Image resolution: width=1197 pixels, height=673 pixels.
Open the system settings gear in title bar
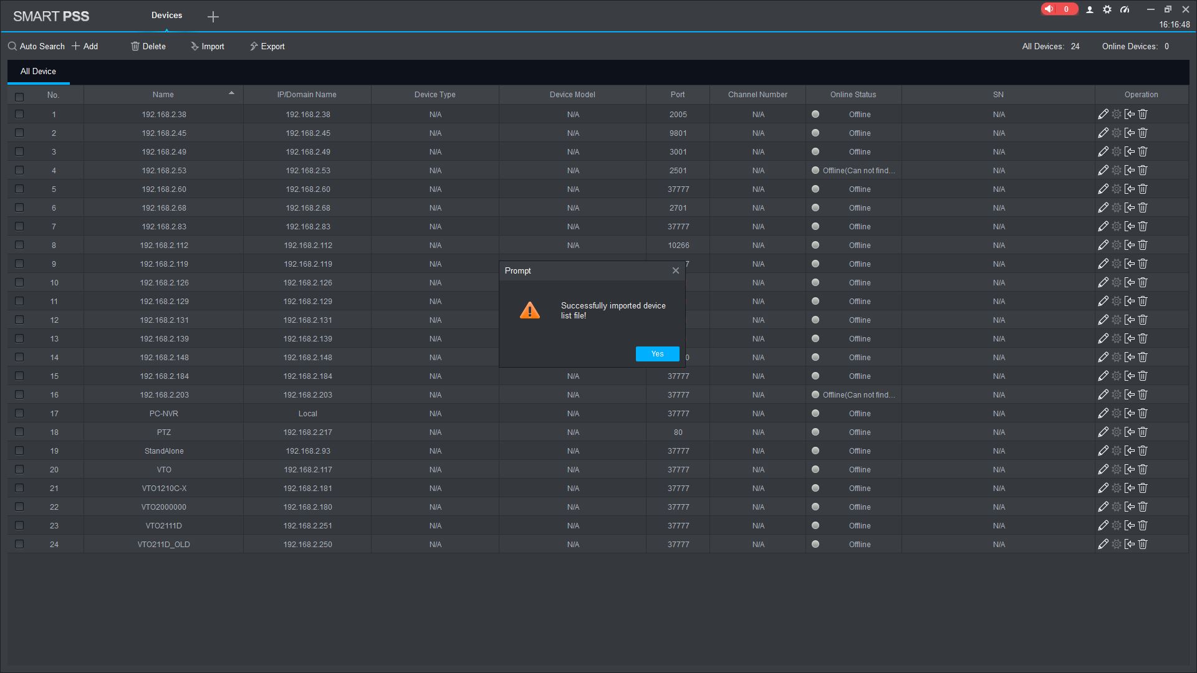(x=1107, y=10)
